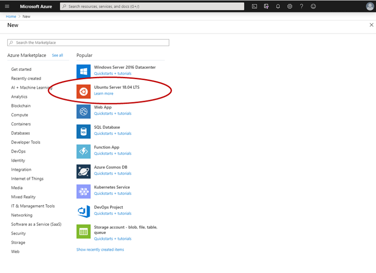
Task: Open Quickstarts + tutorials for Web App
Action: [113, 113]
